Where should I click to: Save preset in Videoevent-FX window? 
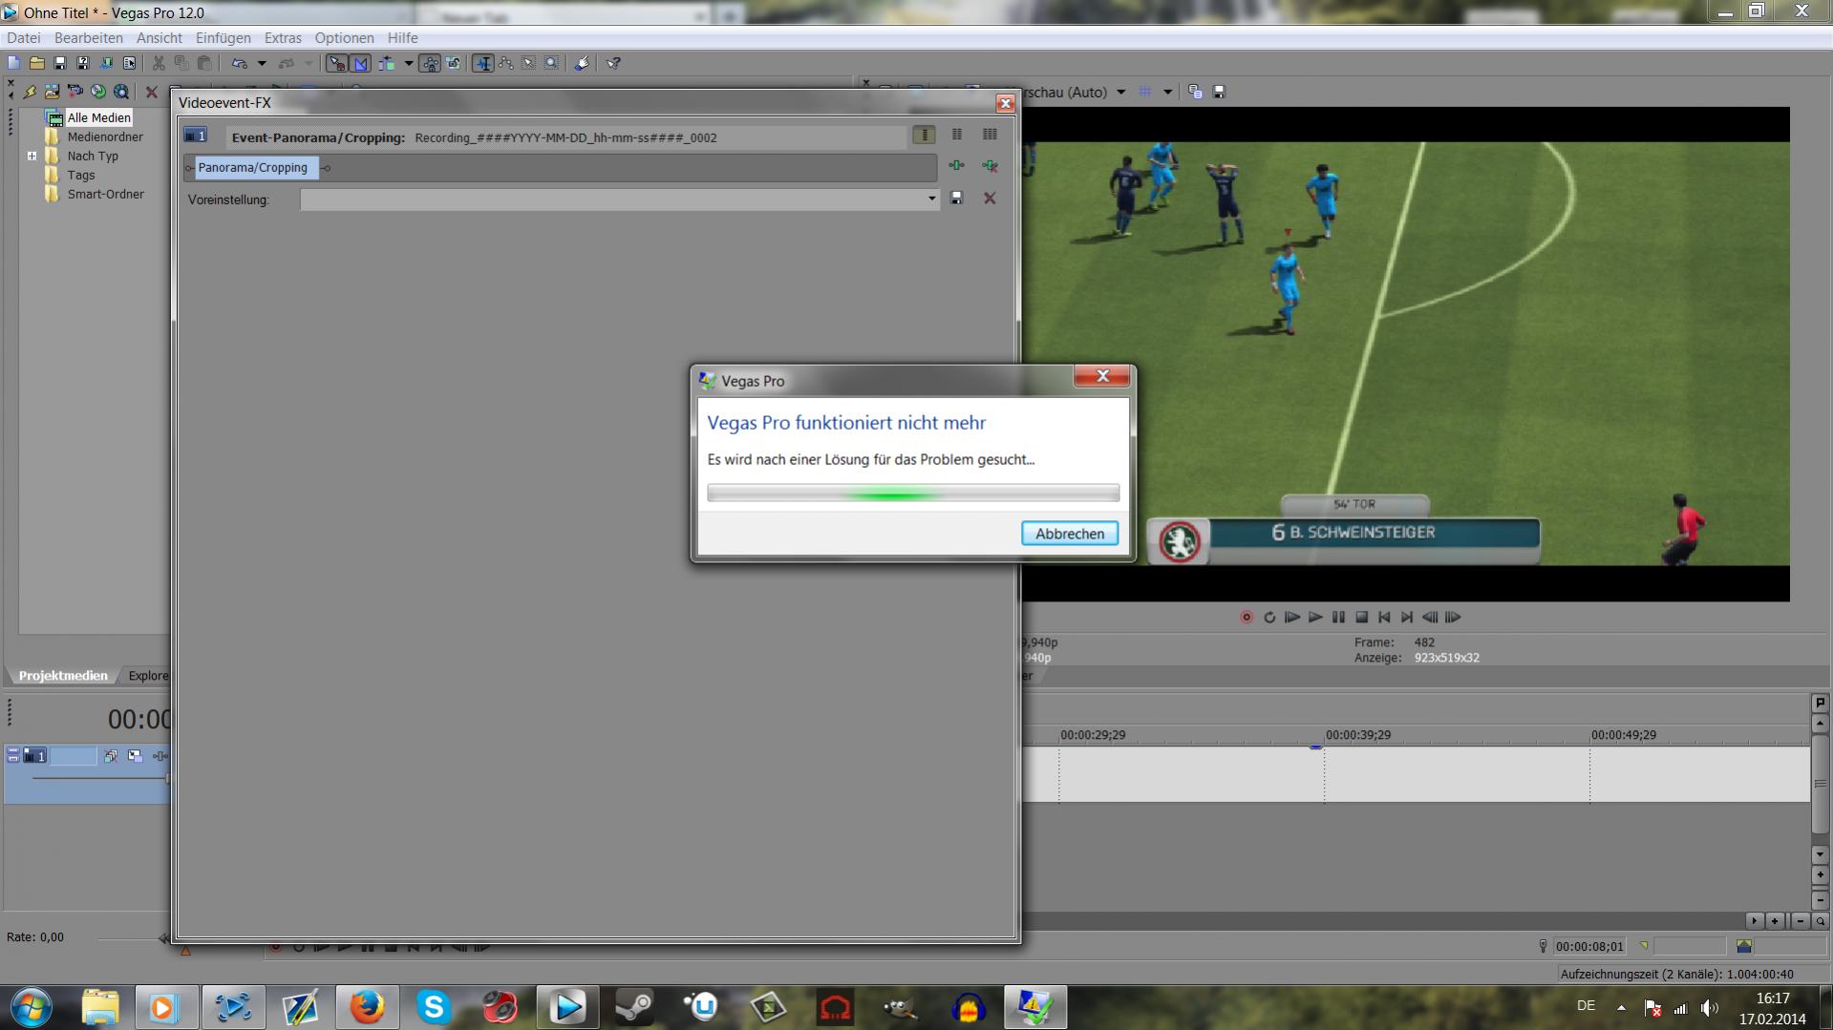click(956, 199)
